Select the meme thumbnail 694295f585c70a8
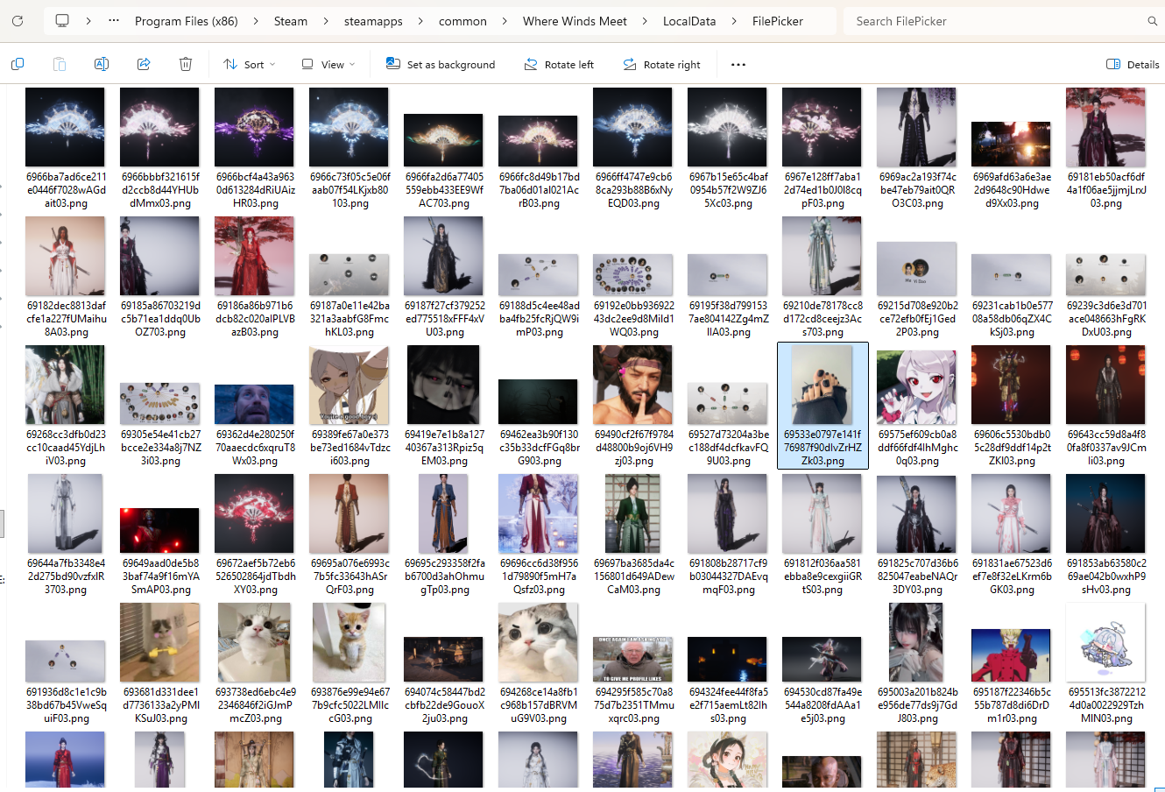Screen dimensions: 1165x792 pyautogui.click(x=633, y=659)
